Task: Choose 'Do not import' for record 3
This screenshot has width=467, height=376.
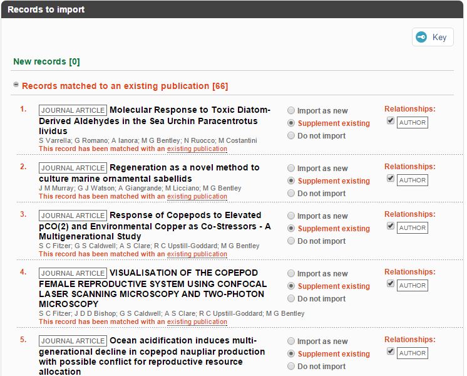Action: [x=291, y=241]
